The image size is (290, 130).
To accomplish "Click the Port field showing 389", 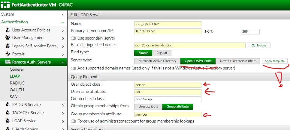I will [x=250, y=31].
